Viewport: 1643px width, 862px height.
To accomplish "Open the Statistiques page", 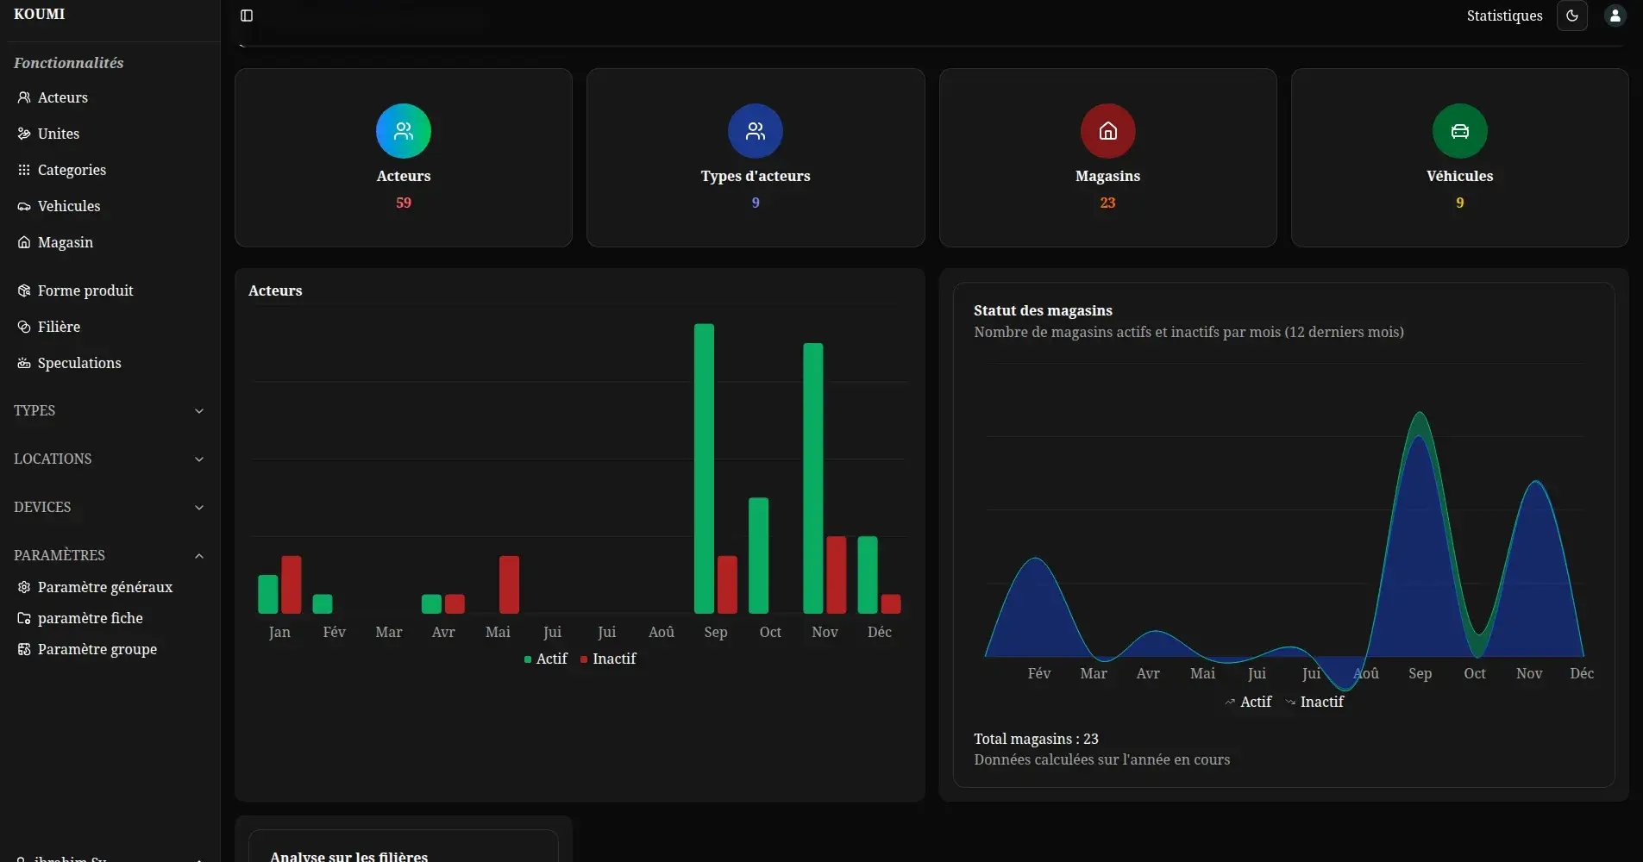I will pos(1503,16).
